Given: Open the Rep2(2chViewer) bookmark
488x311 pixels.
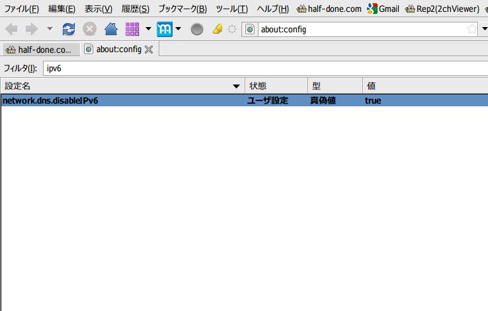Looking at the screenshot, I should coord(442,9).
